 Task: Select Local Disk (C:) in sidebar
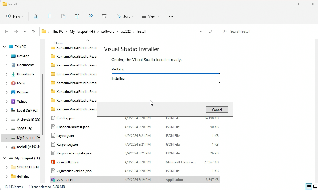point(28,110)
